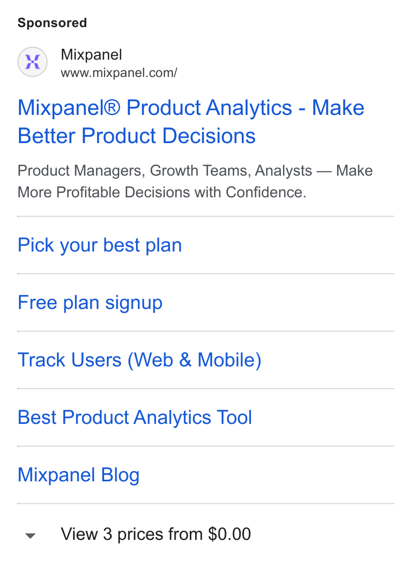Open the 'Pick your best plan' sitelink

tap(100, 245)
